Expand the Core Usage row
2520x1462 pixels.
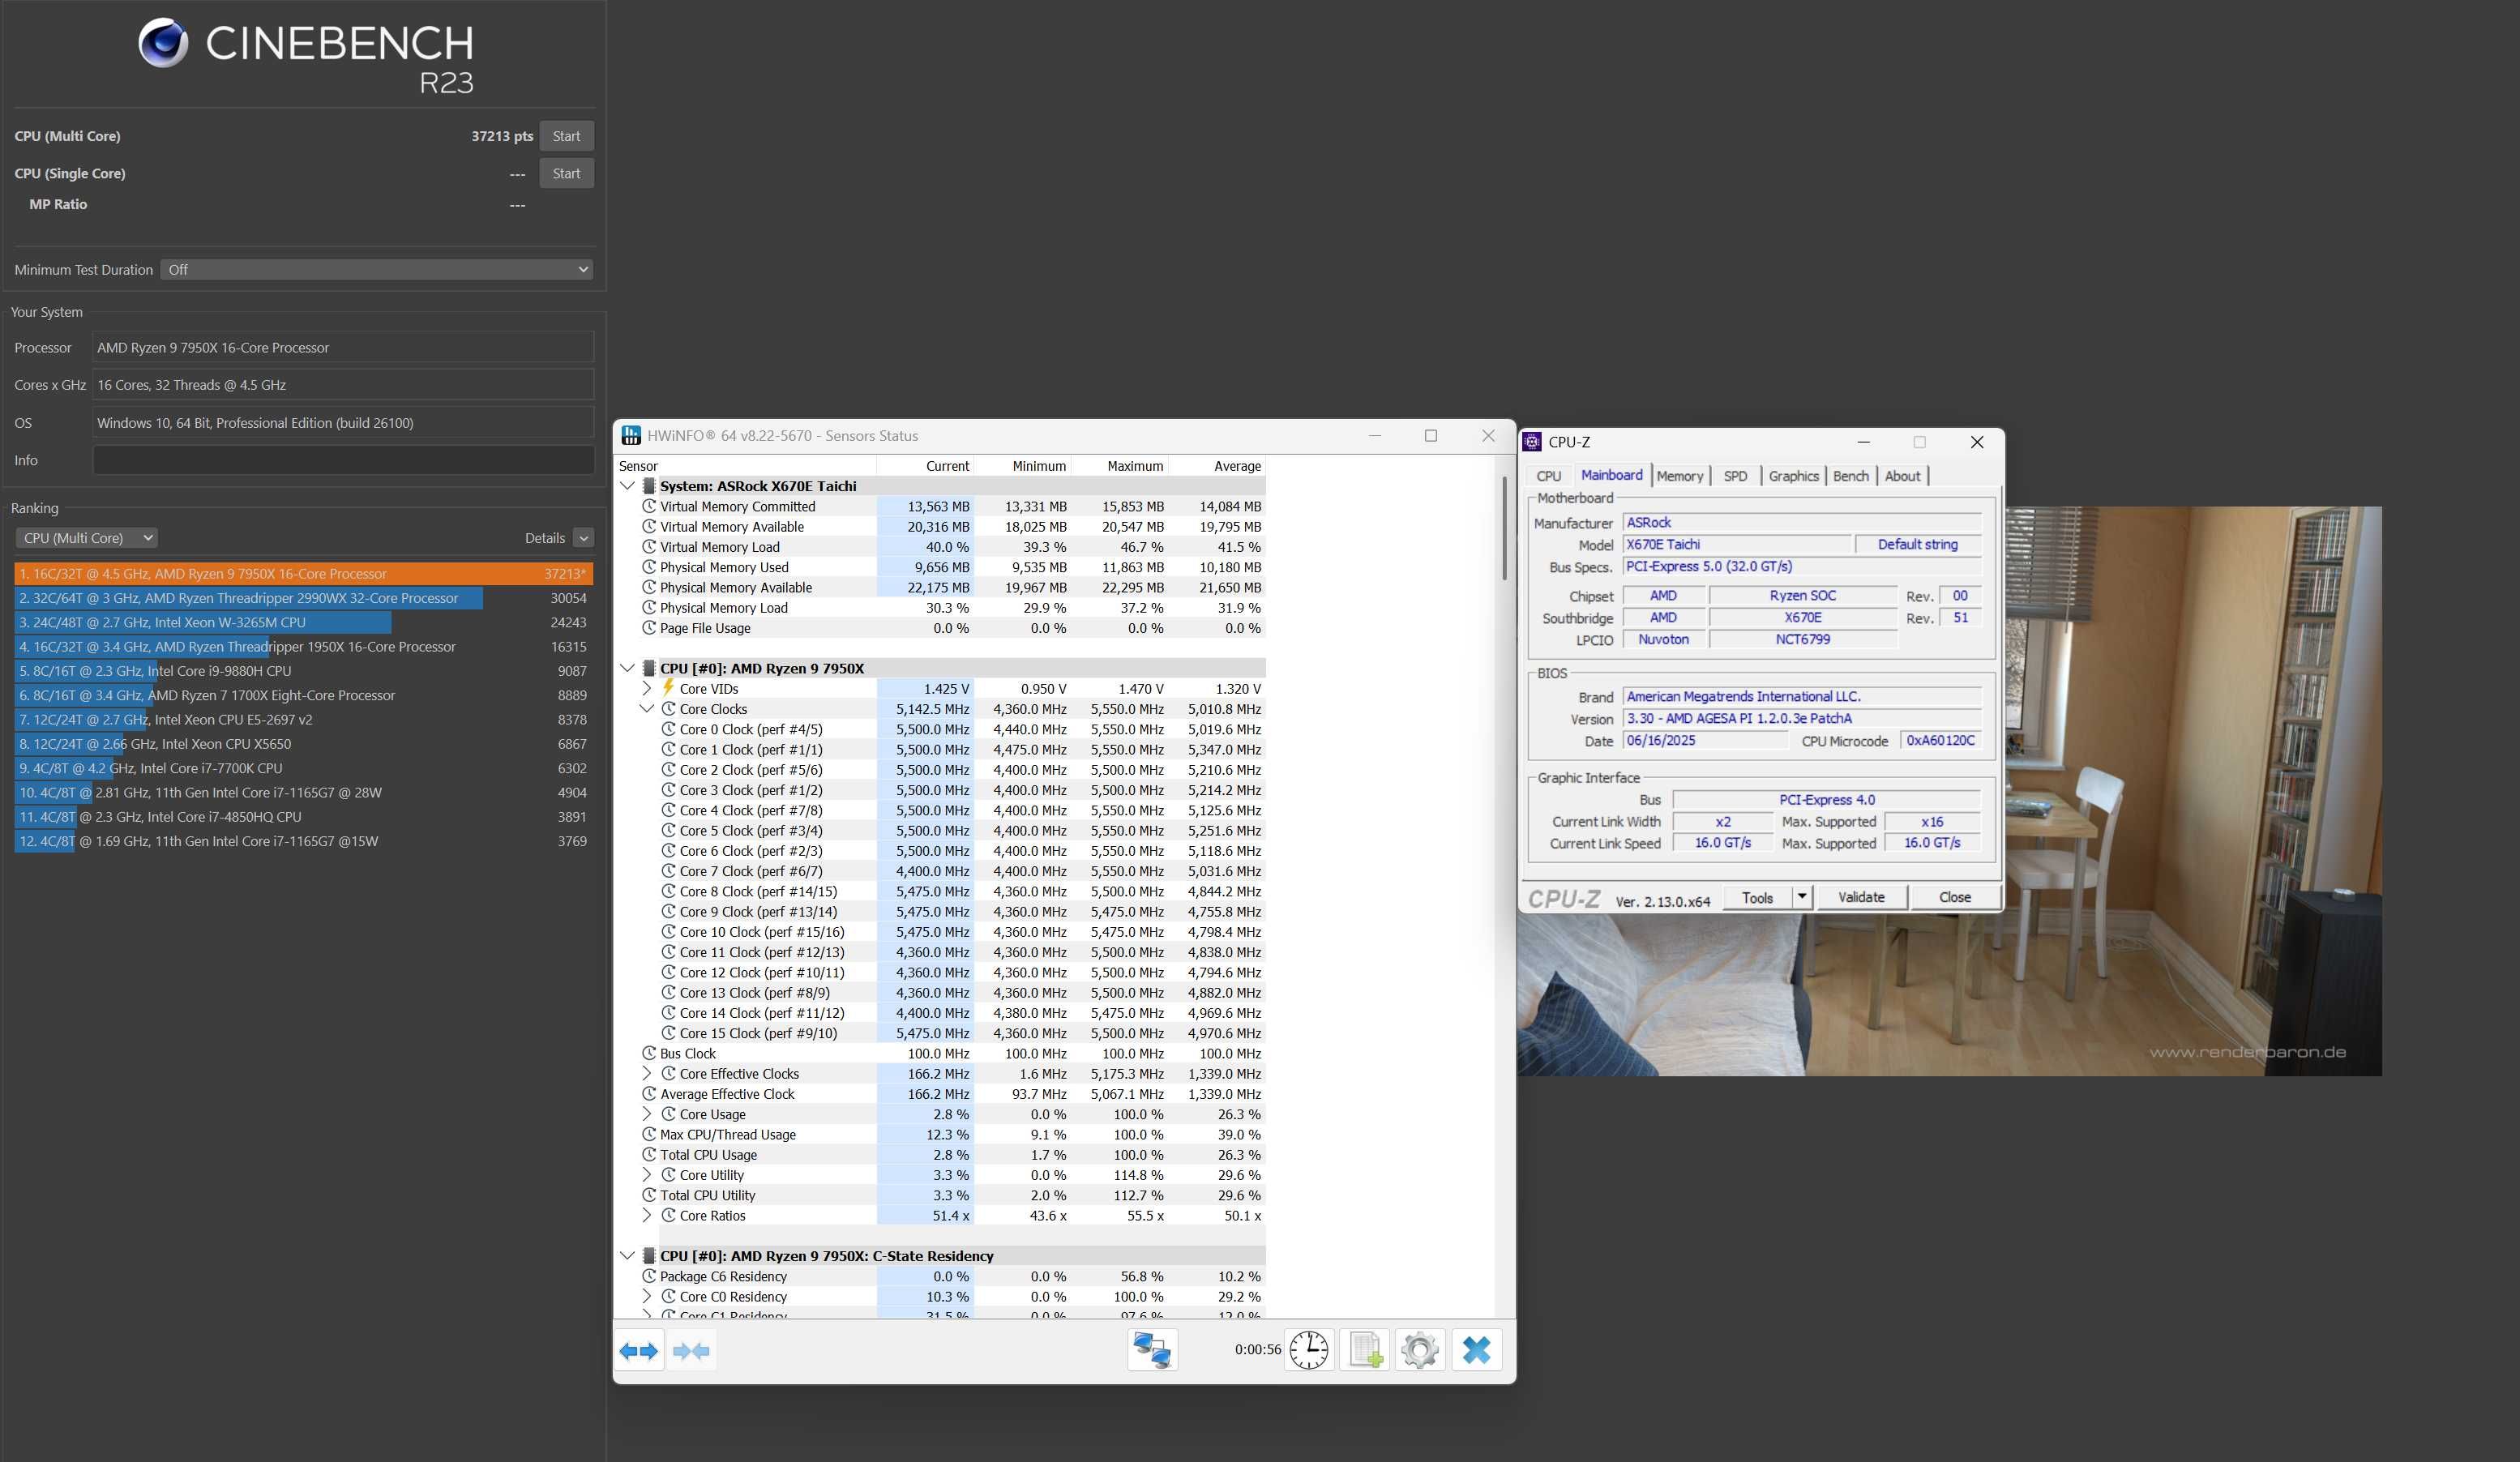point(647,1114)
